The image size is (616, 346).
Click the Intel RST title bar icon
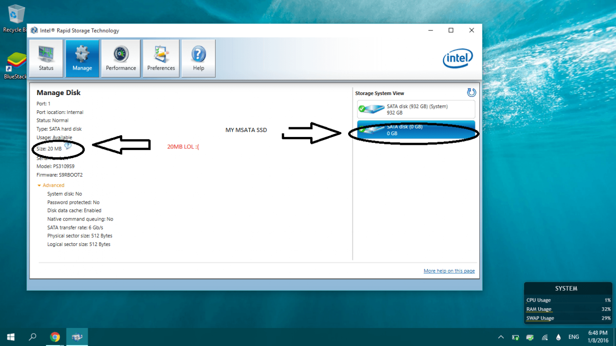(34, 30)
